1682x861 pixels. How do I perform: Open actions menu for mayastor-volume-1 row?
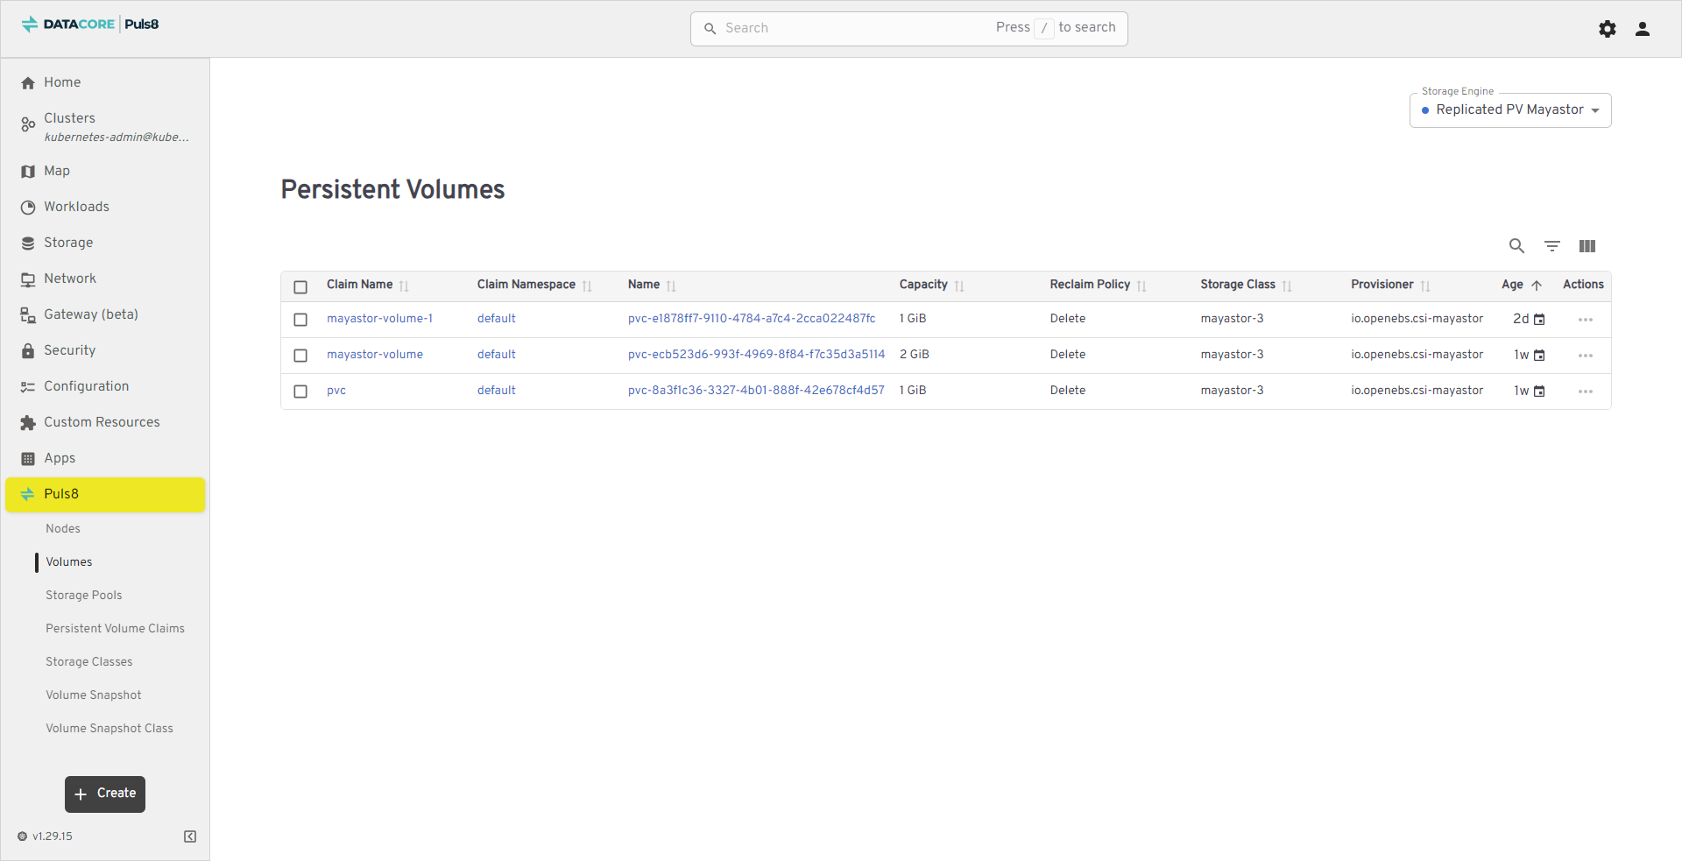coord(1585,320)
